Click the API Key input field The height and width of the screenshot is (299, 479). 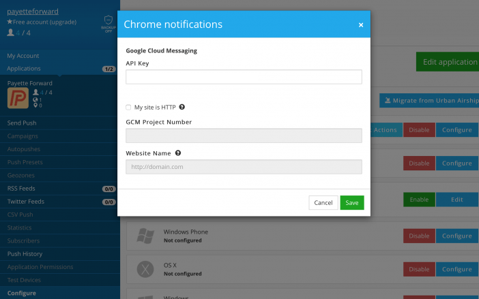244,77
